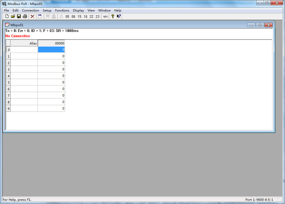This screenshot has height=204, width=285.
Task: Click the New document toolbar icon
Action: [x=7, y=16]
